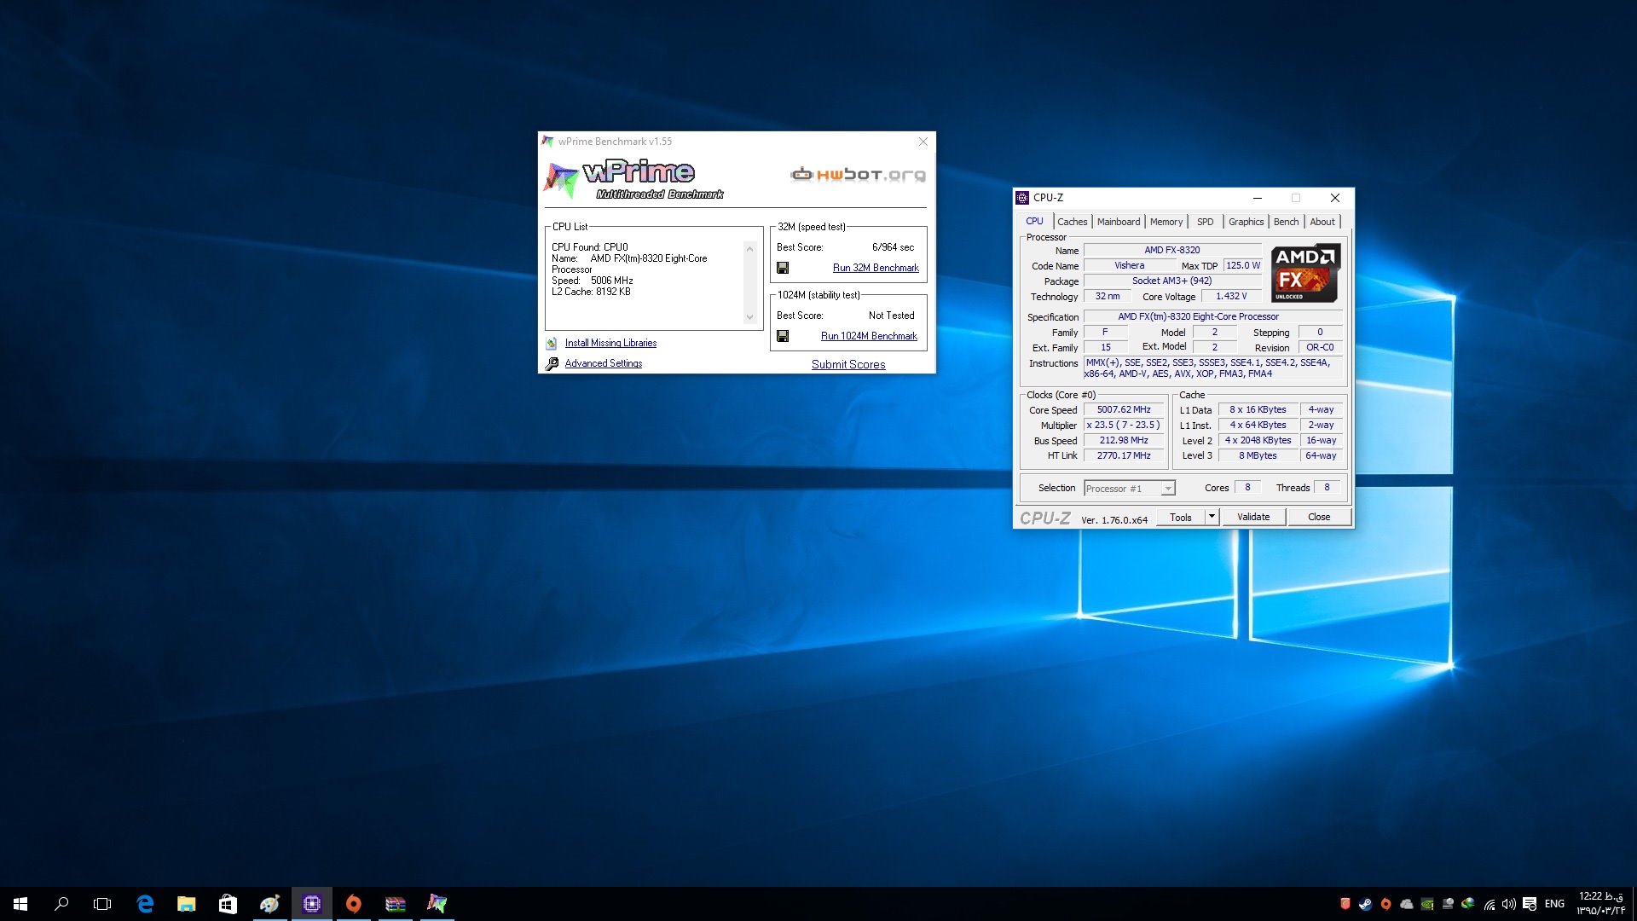Click the Close button in CPU-Z

(x=1319, y=517)
